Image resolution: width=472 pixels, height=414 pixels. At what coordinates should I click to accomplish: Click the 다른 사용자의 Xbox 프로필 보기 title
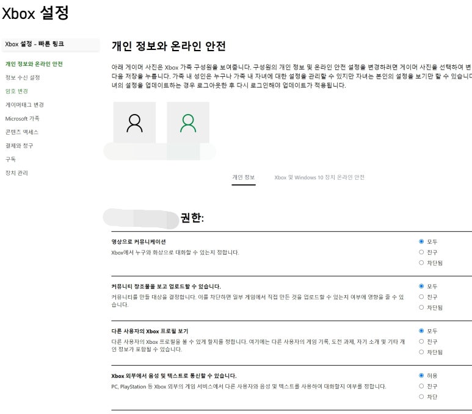tap(150, 331)
